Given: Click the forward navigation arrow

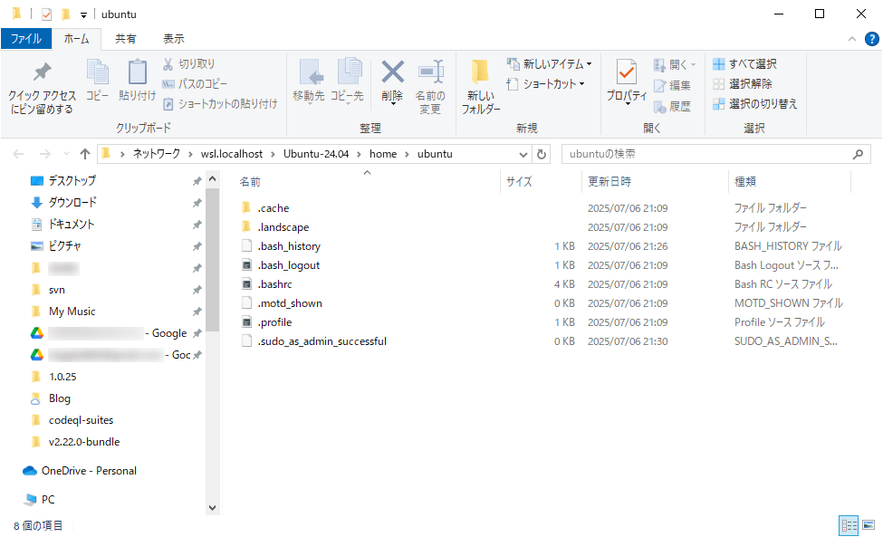Looking at the screenshot, I should click(45, 154).
